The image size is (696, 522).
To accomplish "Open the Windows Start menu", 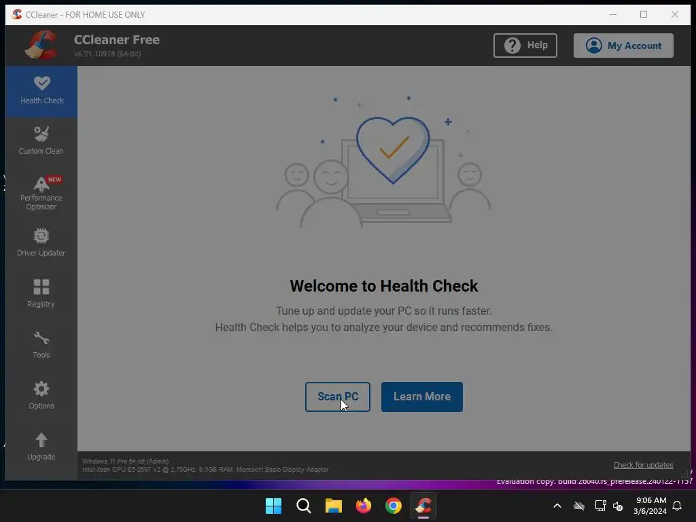I will point(273,506).
